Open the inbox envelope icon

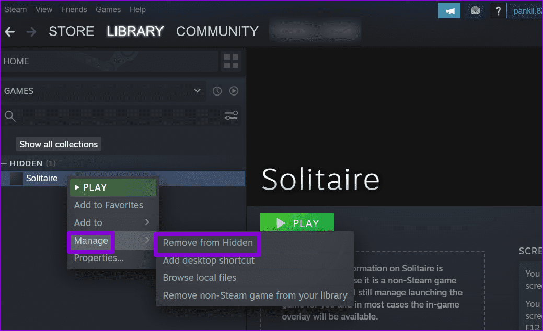475,11
